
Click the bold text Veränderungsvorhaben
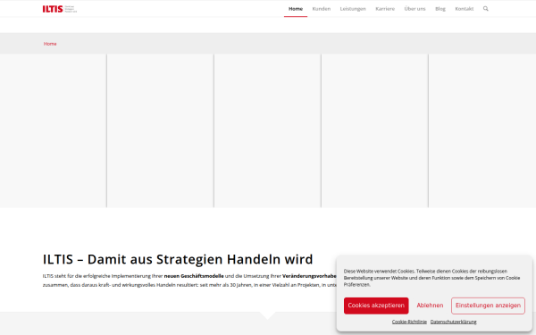click(309, 276)
